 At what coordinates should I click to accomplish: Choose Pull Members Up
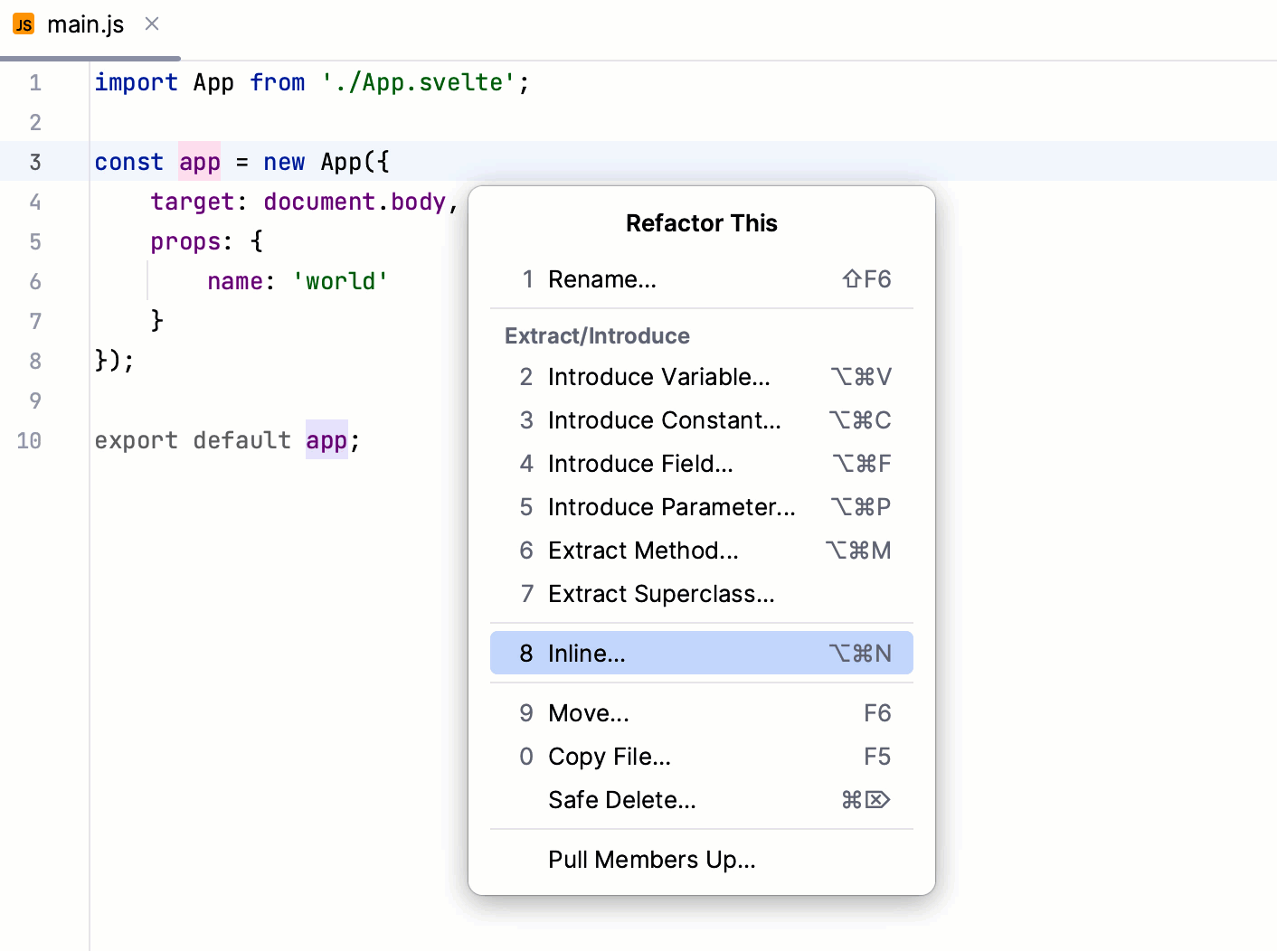tap(651, 860)
